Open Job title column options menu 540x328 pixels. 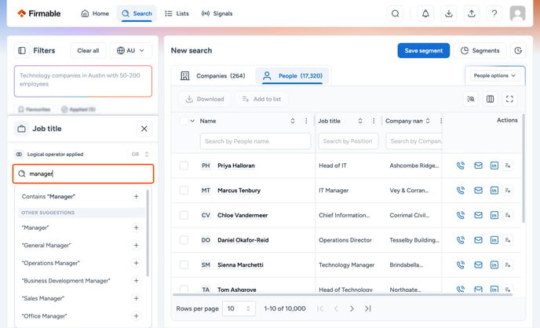coord(374,121)
